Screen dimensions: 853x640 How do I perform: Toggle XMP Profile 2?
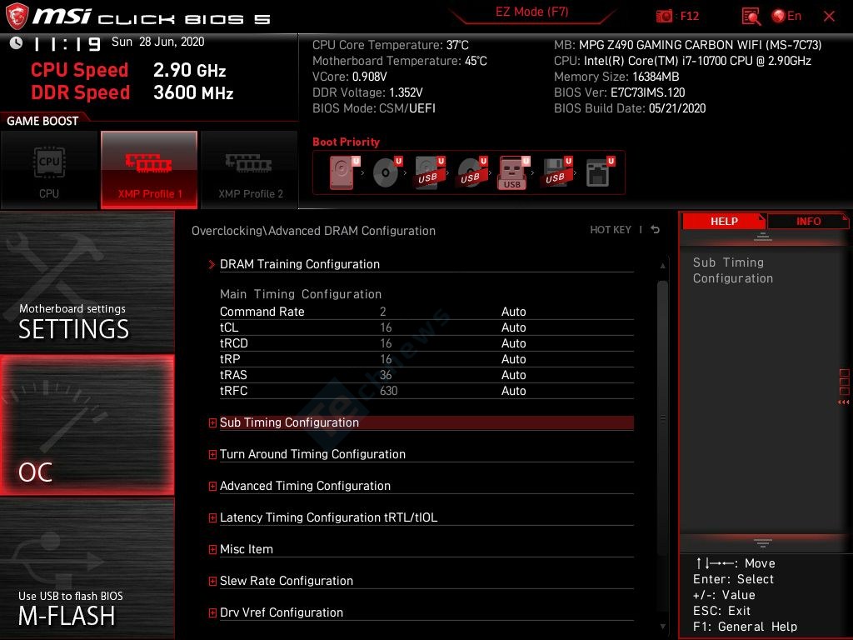point(250,170)
